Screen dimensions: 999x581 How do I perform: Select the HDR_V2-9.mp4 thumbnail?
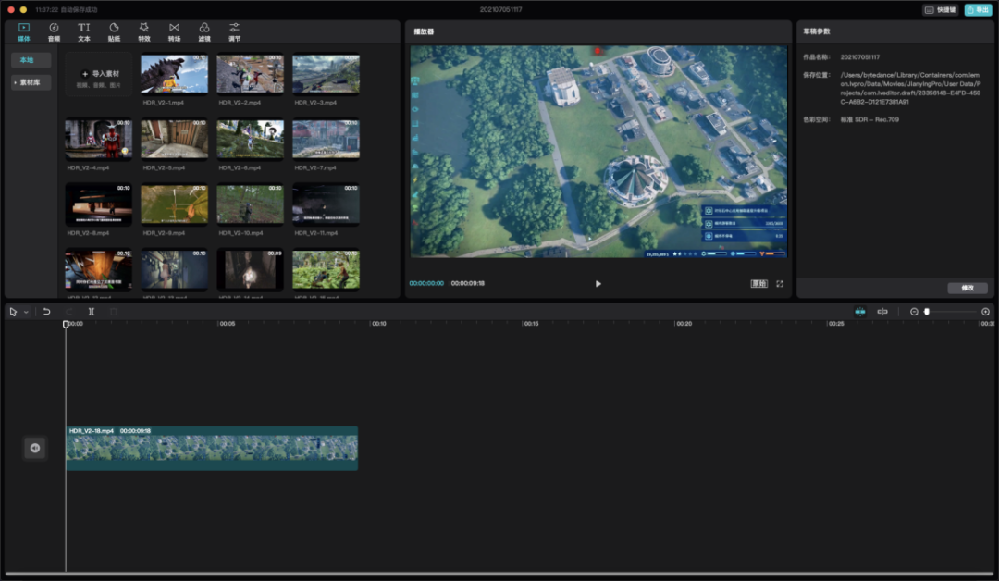174,204
